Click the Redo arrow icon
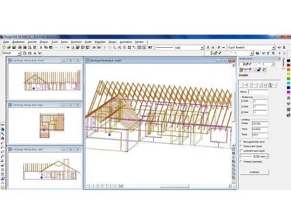 coord(62,47)
